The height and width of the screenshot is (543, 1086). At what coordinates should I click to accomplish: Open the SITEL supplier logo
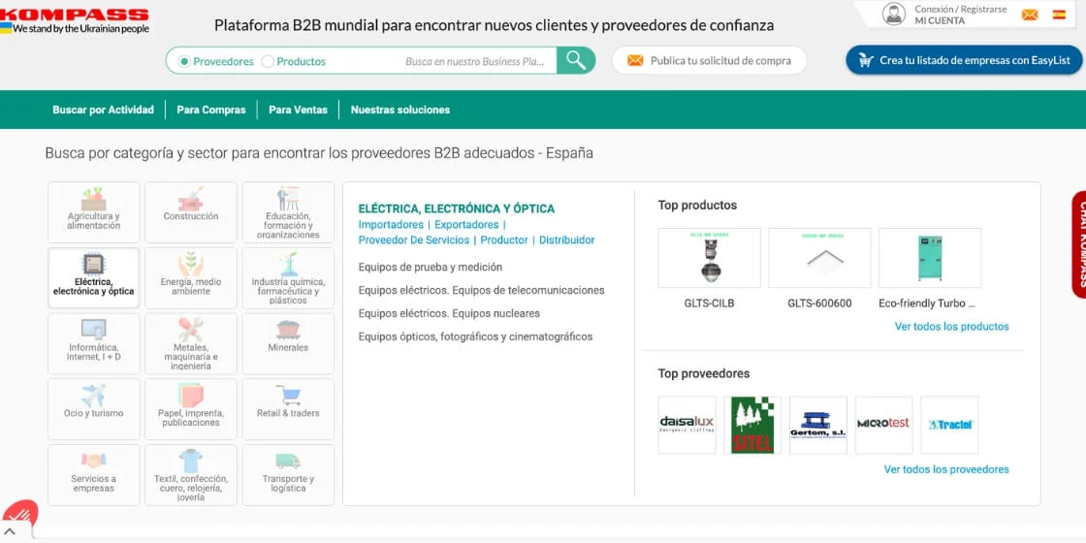pyautogui.click(x=752, y=426)
